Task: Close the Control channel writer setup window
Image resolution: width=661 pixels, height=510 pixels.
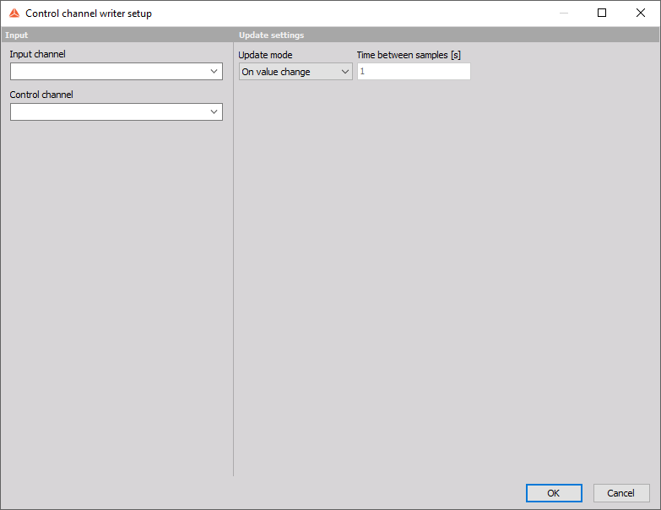Action: (641, 13)
